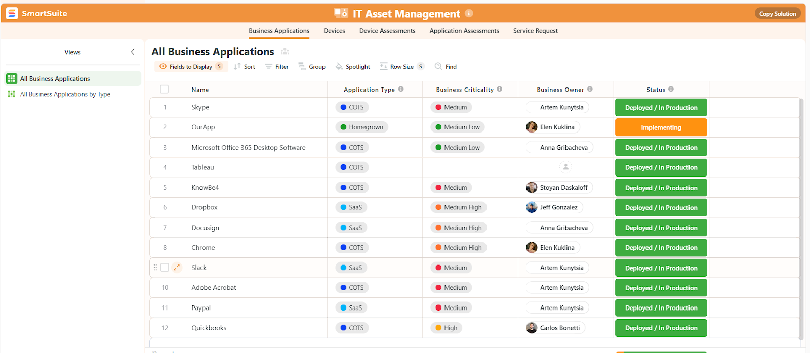Click Jeff Gonzalez's avatar photo
This screenshot has width=810, height=353.
pos(532,207)
